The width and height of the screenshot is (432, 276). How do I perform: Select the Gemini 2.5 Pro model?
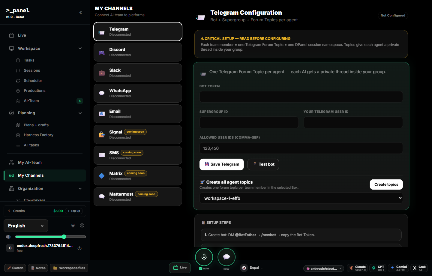coord(398,268)
